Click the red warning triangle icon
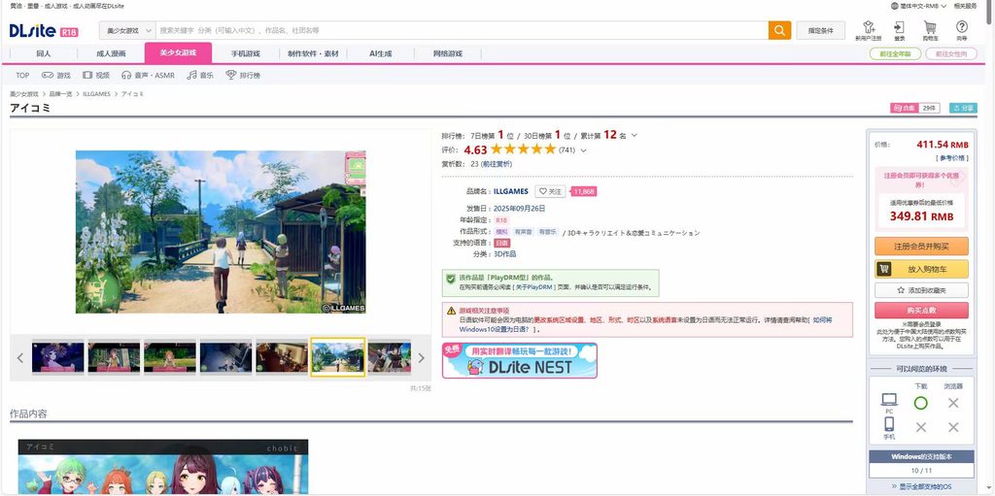The height and width of the screenshot is (496, 995). (x=451, y=311)
